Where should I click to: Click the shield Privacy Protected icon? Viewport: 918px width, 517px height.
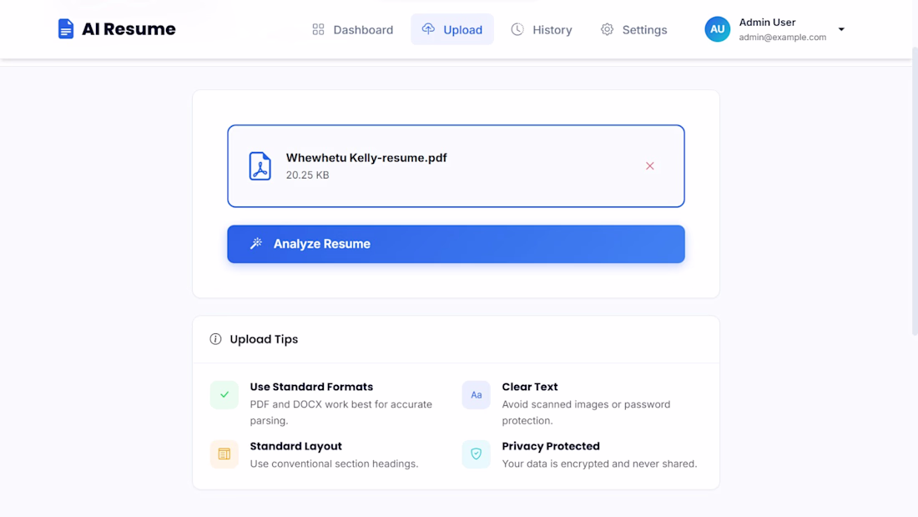(x=476, y=454)
